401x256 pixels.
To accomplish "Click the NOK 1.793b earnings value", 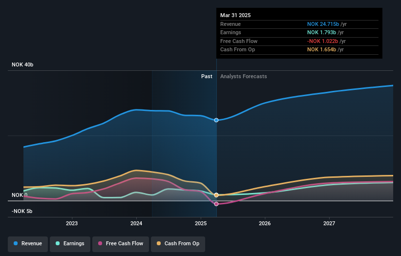I will pos(322,32).
